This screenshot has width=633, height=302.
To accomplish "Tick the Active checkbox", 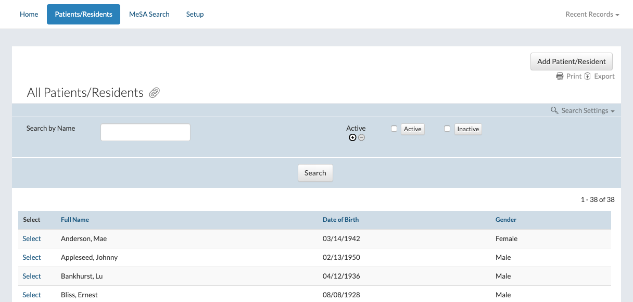I will [394, 129].
